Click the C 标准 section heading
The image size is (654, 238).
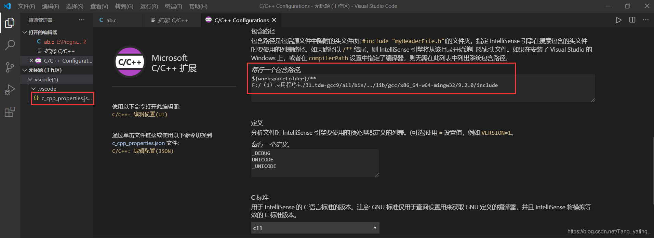[x=260, y=197]
